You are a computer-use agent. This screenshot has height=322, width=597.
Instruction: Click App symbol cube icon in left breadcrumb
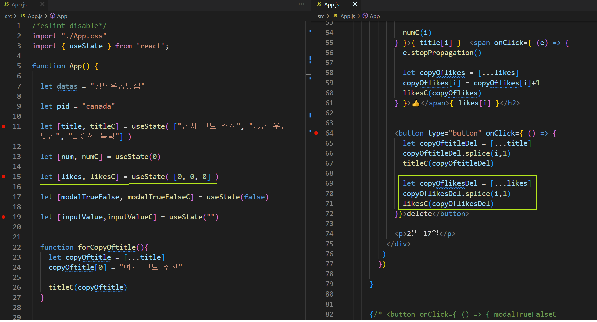(x=53, y=16)
